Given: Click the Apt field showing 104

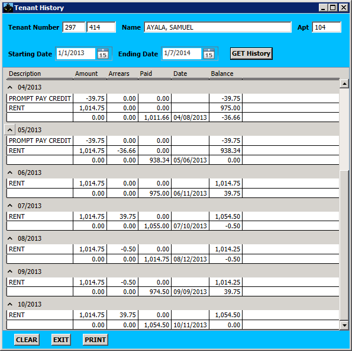Looking at the screenshot, I should pos(327,27).
